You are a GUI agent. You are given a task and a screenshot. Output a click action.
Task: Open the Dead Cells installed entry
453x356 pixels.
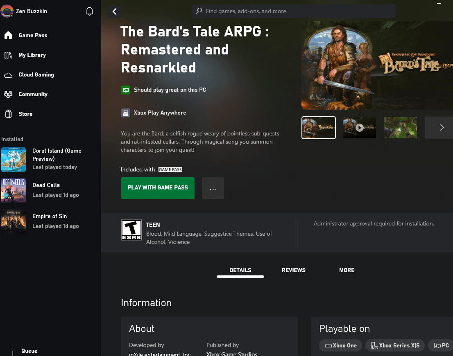point(50,190)
